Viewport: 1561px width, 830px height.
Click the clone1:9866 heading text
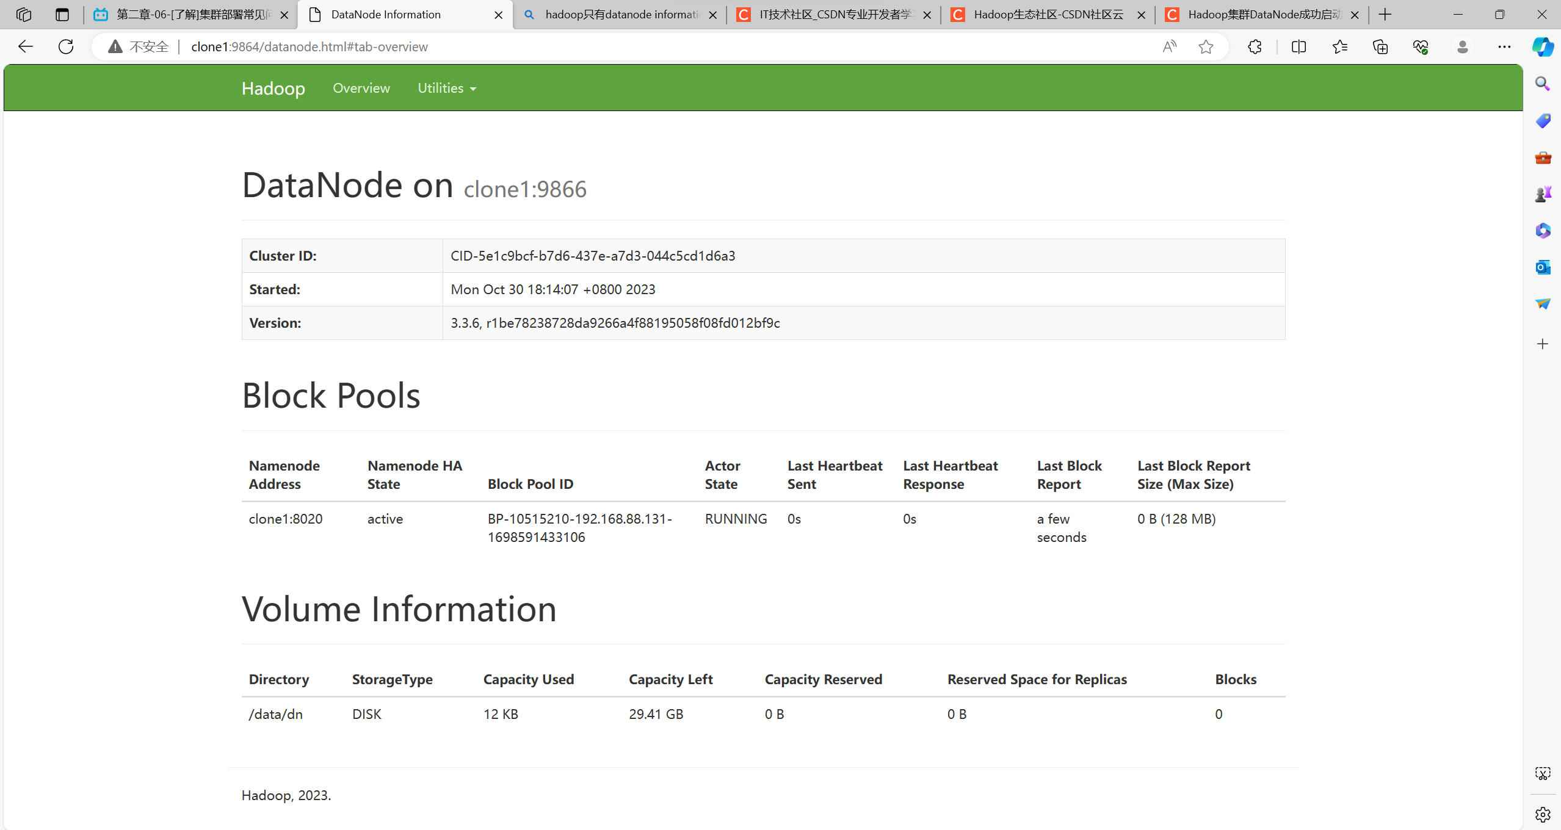(525, 189)
